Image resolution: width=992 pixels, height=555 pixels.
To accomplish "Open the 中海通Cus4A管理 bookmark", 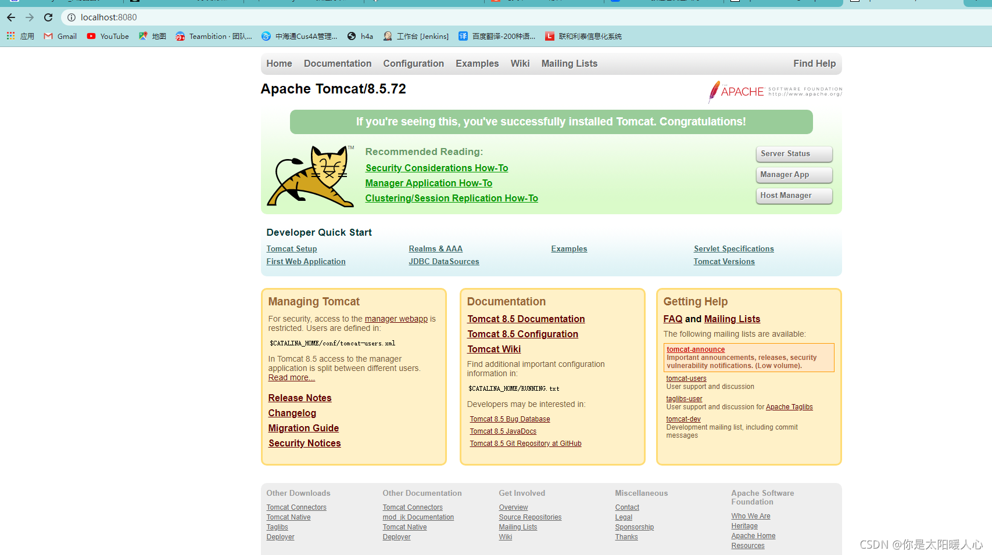I will (x=299, y=36).
